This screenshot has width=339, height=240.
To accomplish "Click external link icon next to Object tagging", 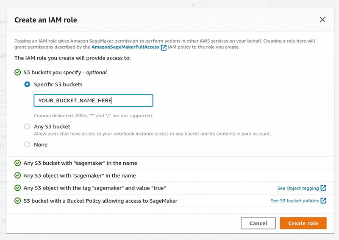I will pos(323,188).
